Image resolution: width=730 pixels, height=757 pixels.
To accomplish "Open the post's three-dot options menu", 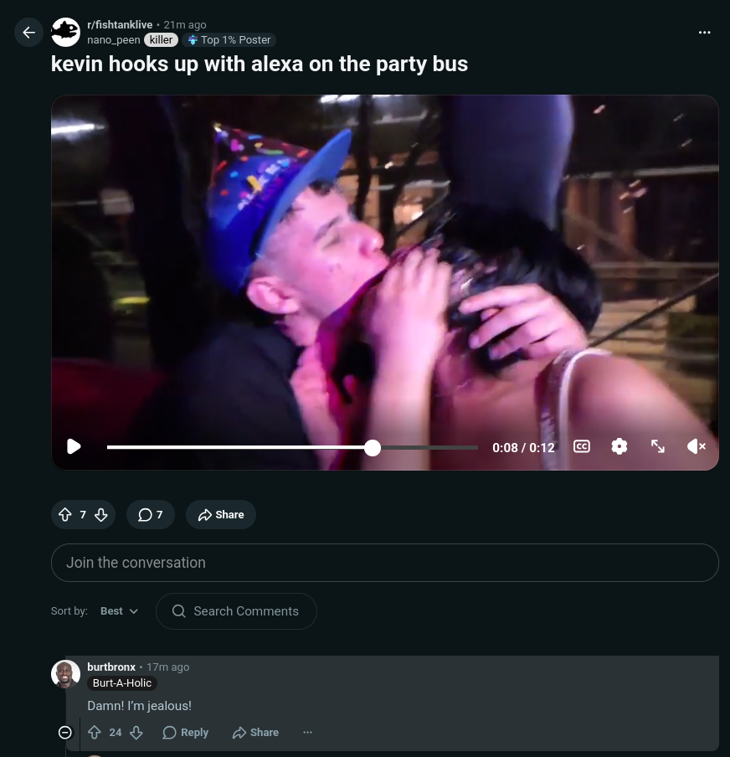I will pos(704,33).
